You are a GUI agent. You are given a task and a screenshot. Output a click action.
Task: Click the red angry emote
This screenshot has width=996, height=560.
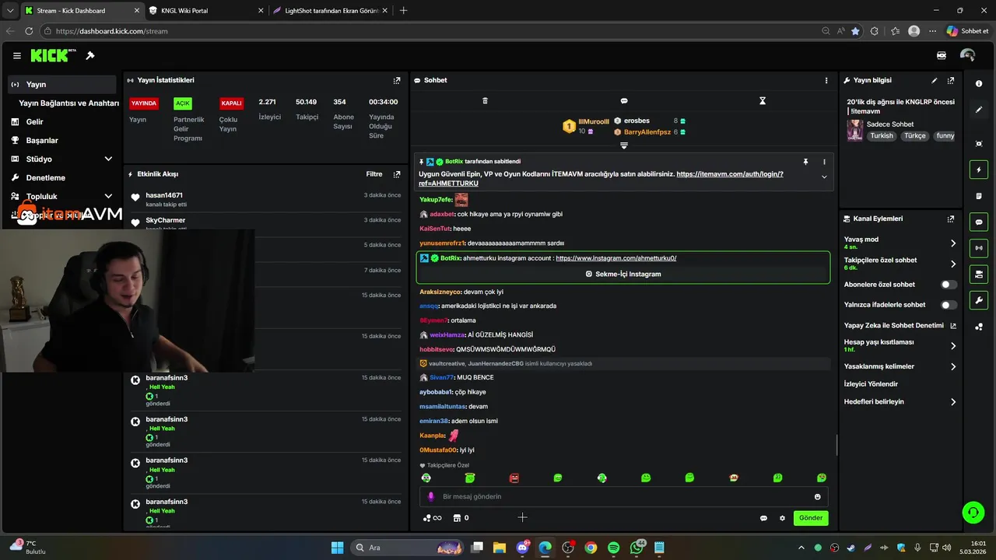point(514,478)
